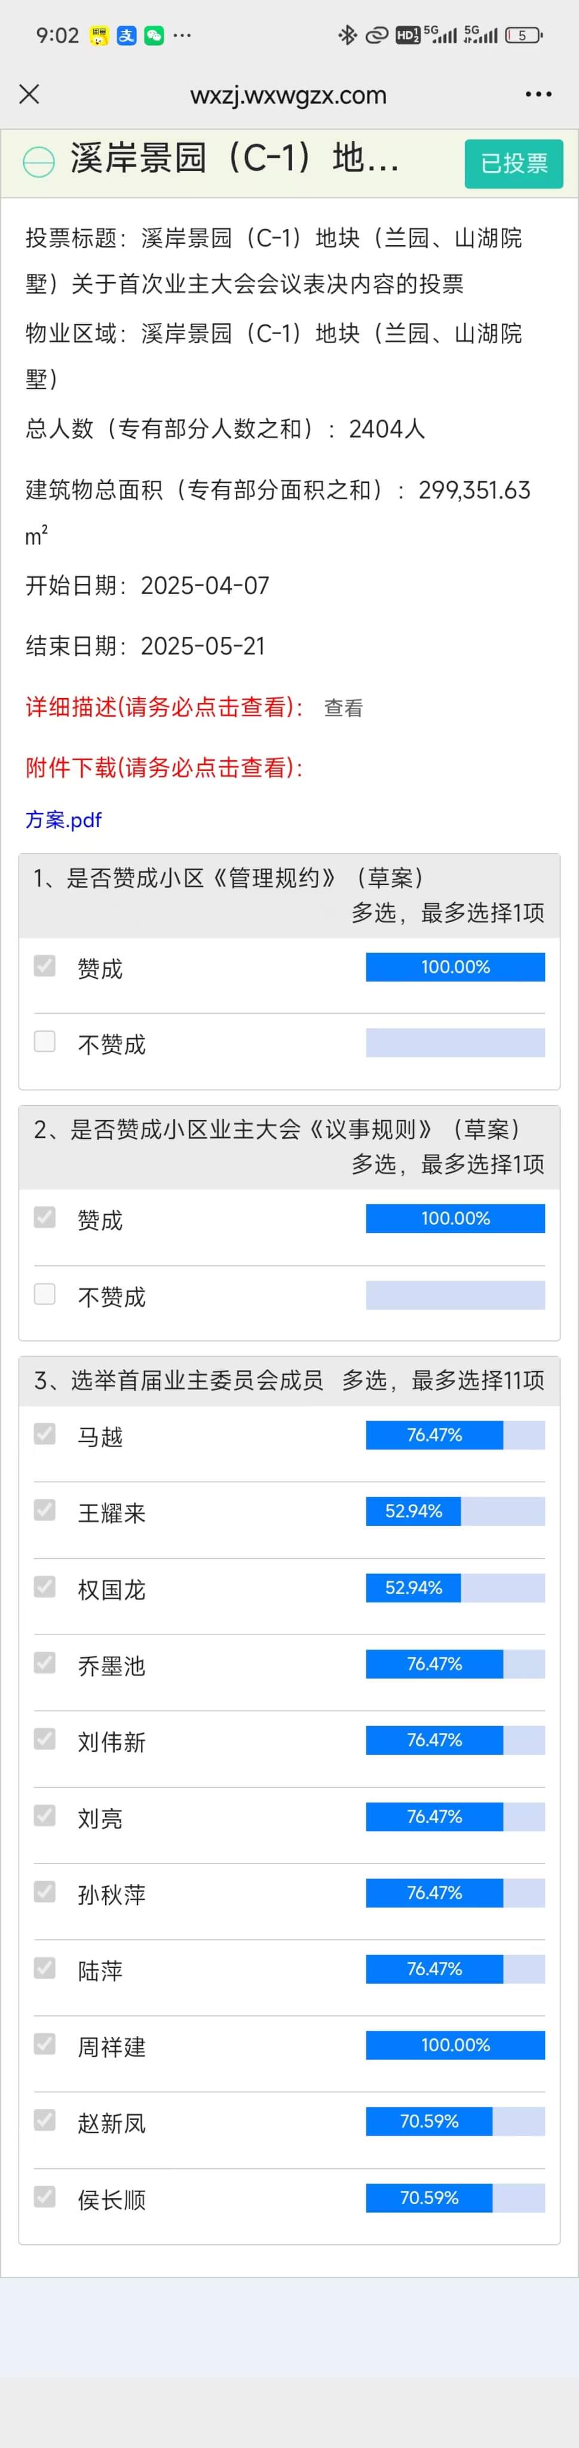579x2448 pixels.
Task: Click the 52.94% bar for 王耀来
Action: tap(455, 1511)
